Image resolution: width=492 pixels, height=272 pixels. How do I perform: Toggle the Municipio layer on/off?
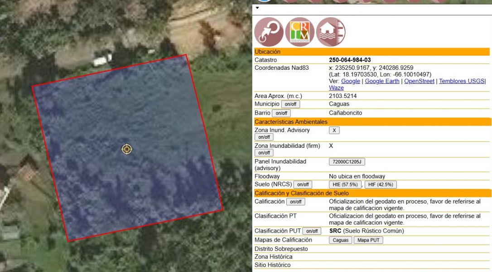tap(290, 104)
